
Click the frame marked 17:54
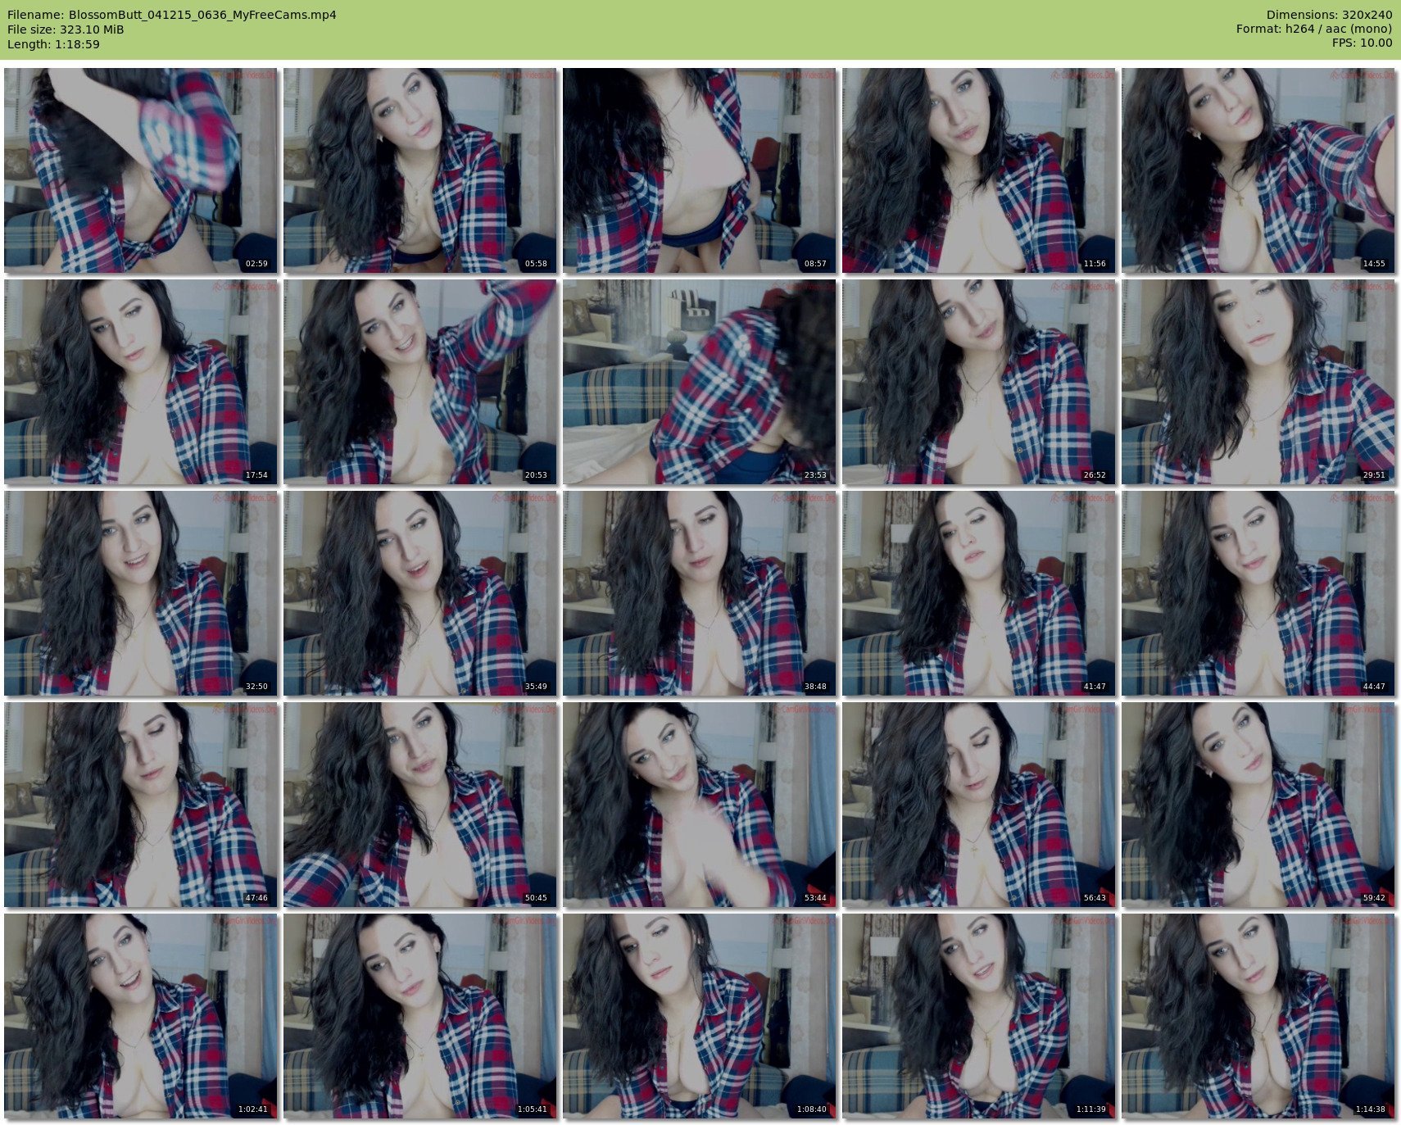point(141,382)
